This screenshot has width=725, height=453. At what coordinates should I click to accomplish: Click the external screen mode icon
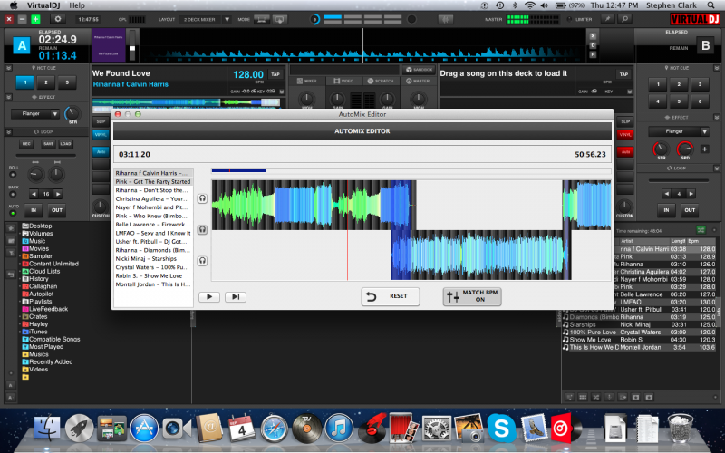point(279,19)
